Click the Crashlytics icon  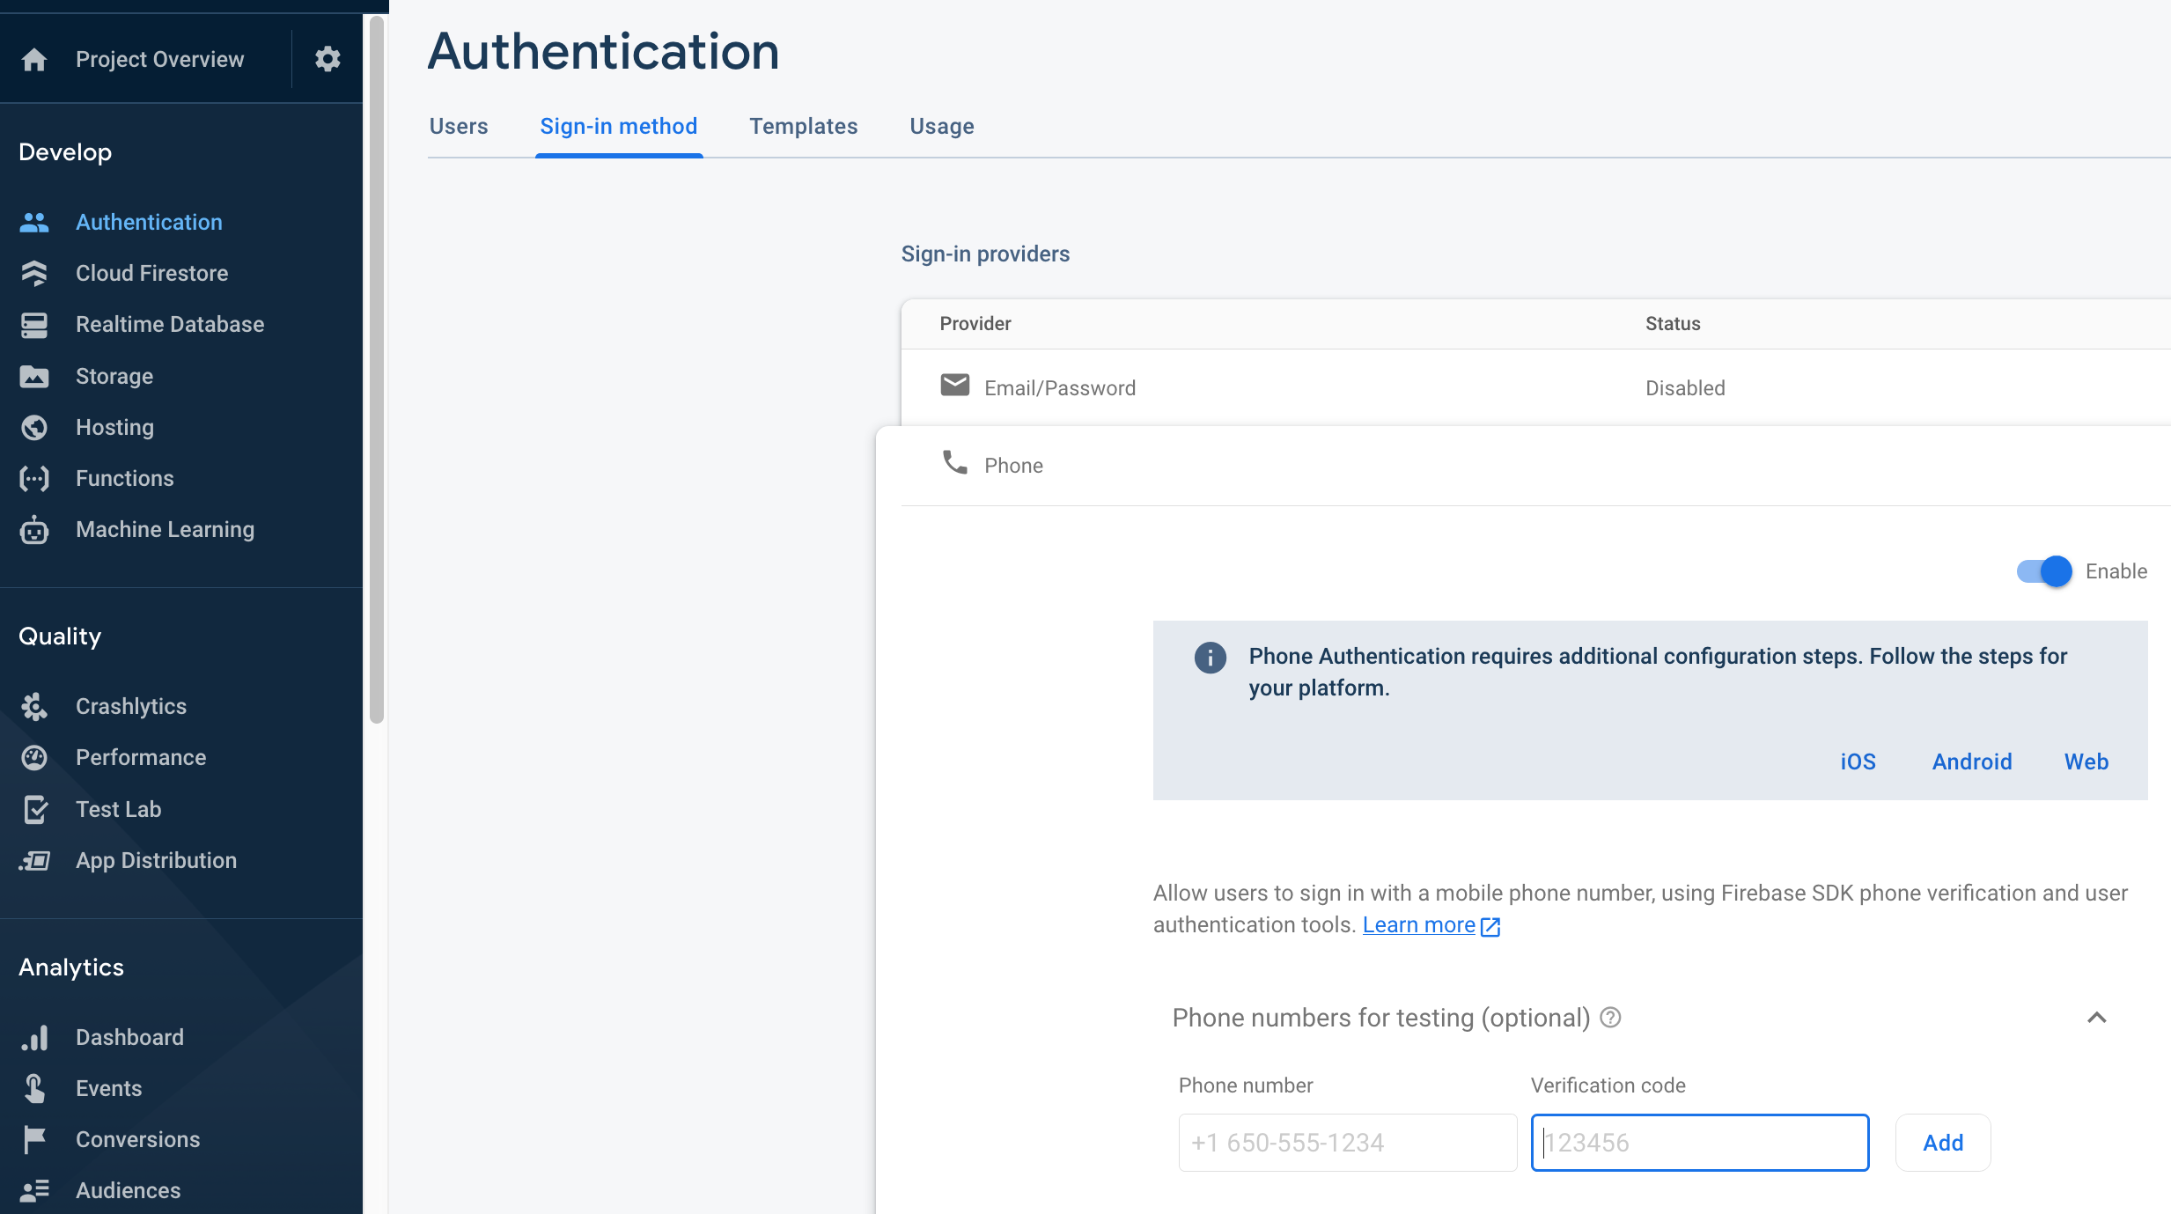click(34, 707)
